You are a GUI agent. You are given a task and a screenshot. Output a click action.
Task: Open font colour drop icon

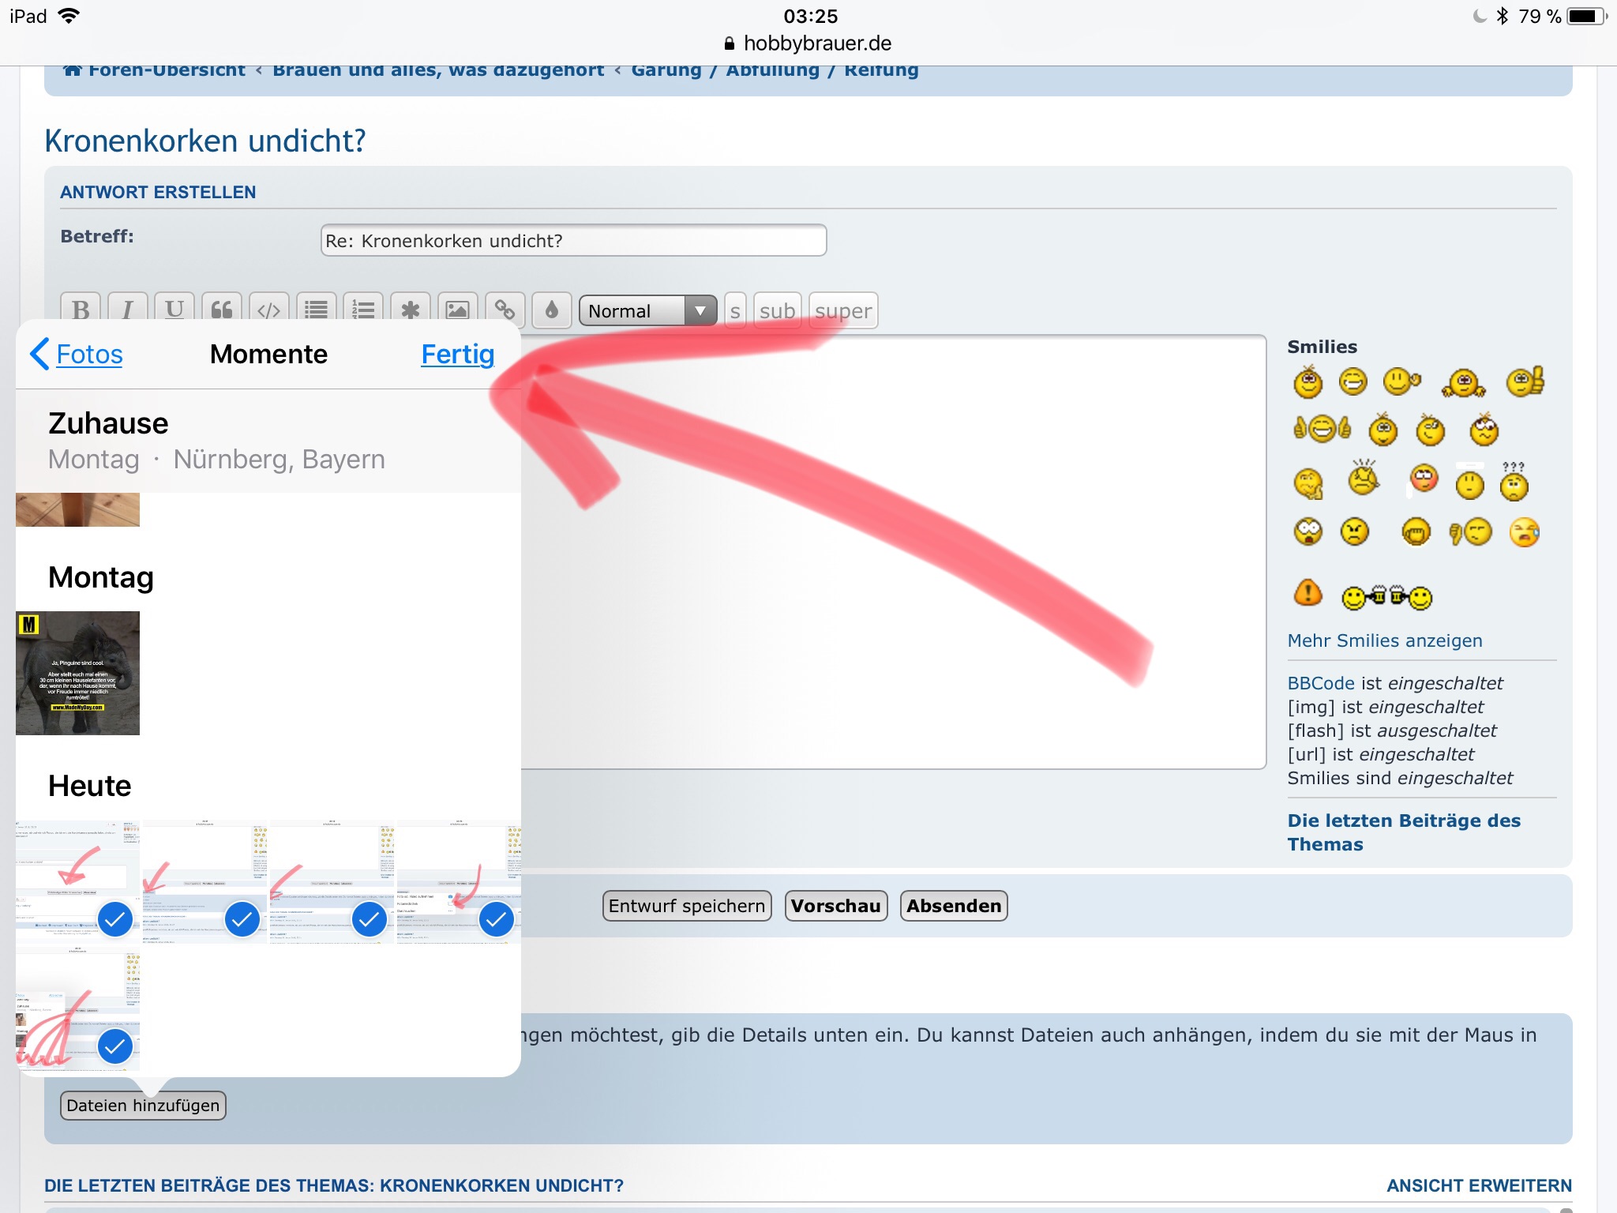[551, 310]
